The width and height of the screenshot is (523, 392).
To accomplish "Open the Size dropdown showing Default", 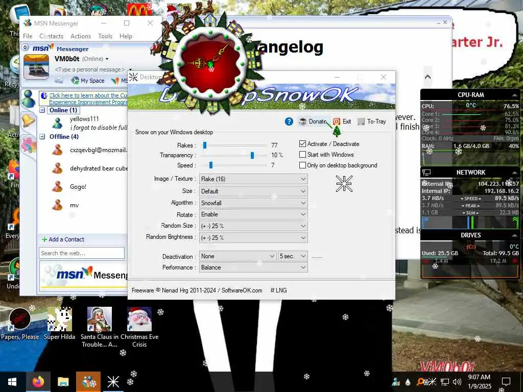I will coord(253,191).
